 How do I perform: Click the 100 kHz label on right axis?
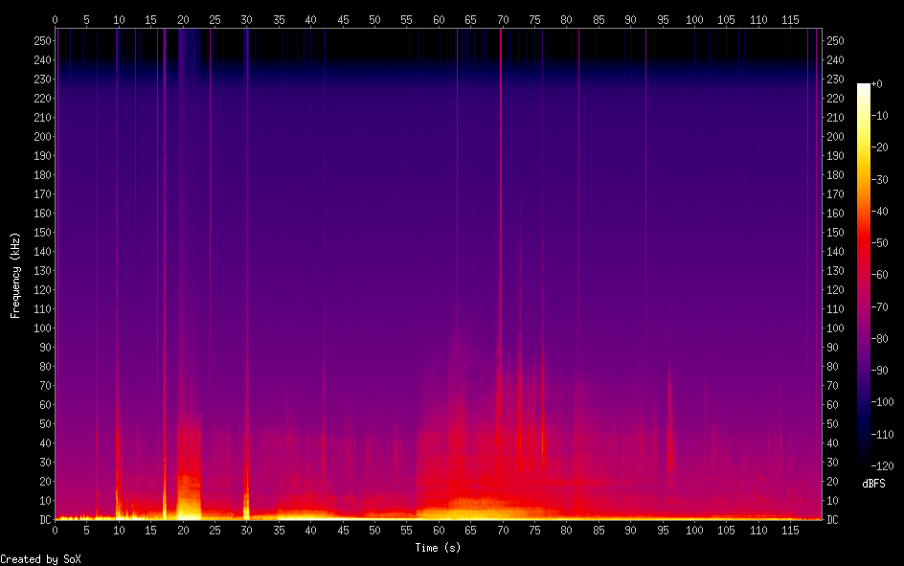tap(837, 328)
